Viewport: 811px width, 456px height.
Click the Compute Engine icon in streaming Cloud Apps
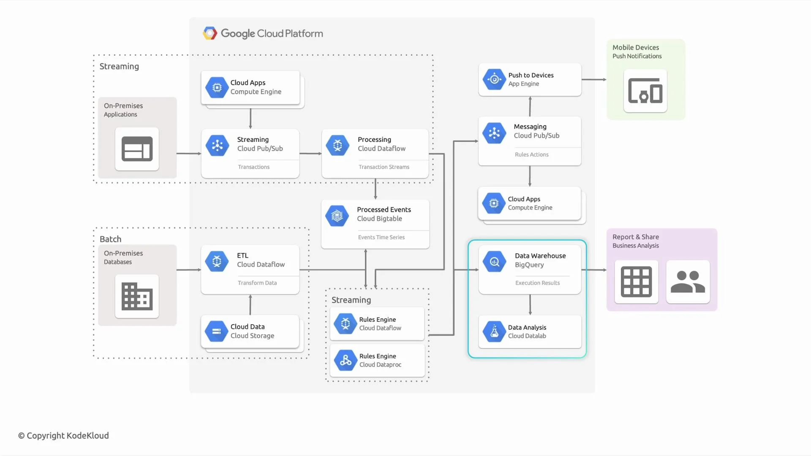pos(217,87)
